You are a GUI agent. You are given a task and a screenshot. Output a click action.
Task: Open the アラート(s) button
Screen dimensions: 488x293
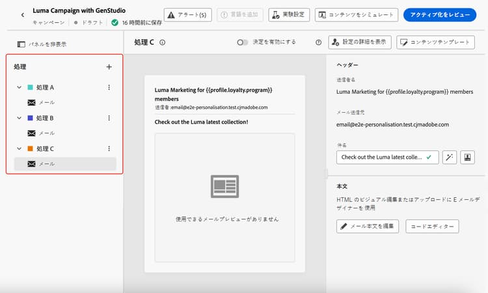187,14
